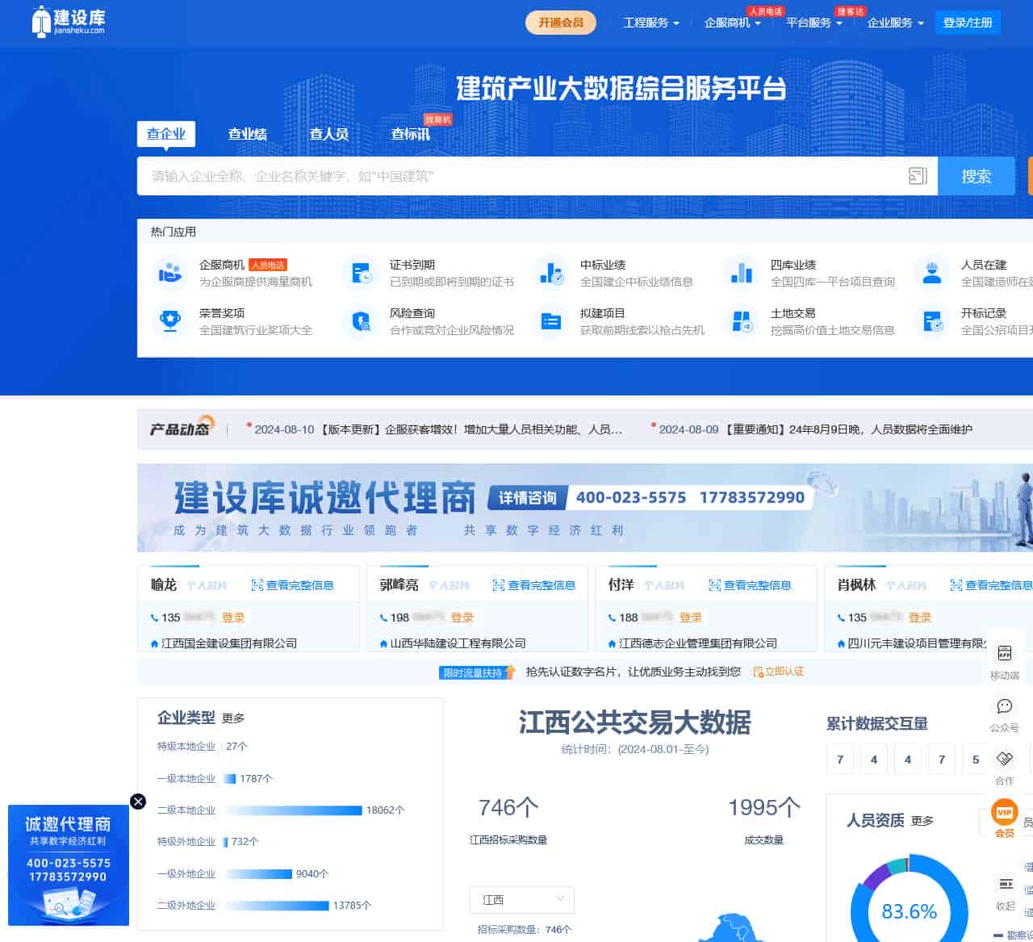Click the 开通会员 button
Screen dimensions: 1033x942
click(x=561, y=23)
